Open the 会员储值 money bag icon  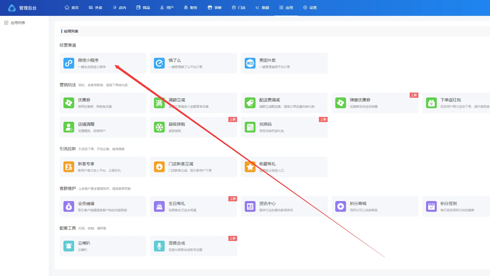click(69, 206)
